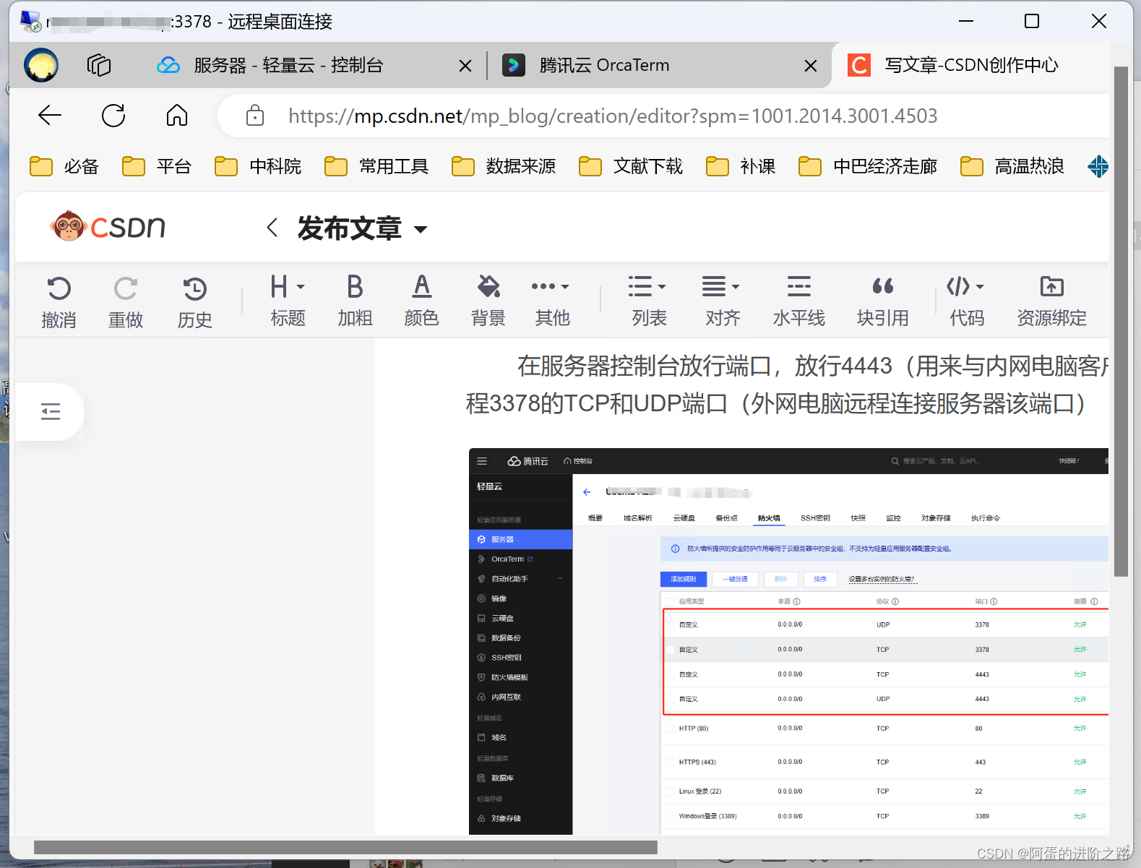Viewport: 1141px width, 868px height.
Task: Switch to 腾讯云 OrcaTerm tab
Action: [x=604, y=65]
